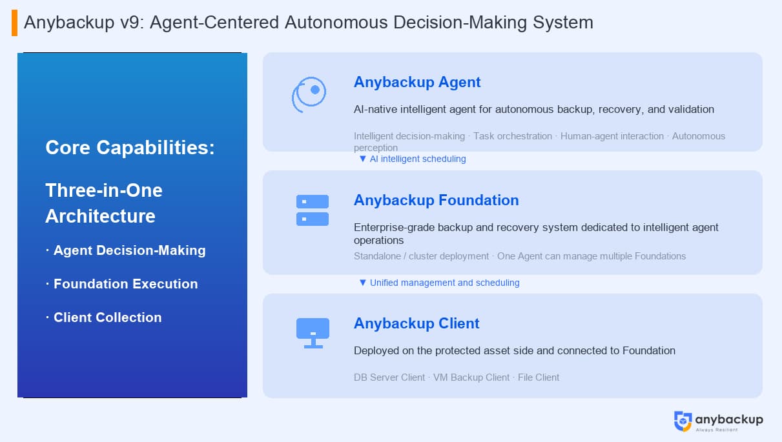Click the DB Server Client tags line
Image resolution: width=782 pixels, height=442 pixels.
tap(457, 377)
